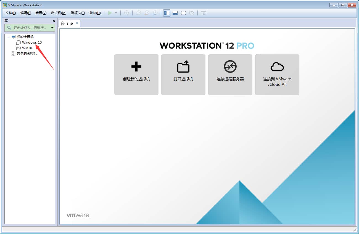Click the console view toolbar icon
The width and height of the screenshot is (359, 234).
[x=204, y=13]
